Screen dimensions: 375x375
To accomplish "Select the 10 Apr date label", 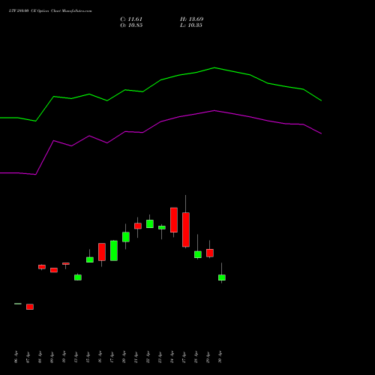I will click(x=64, y=357).
